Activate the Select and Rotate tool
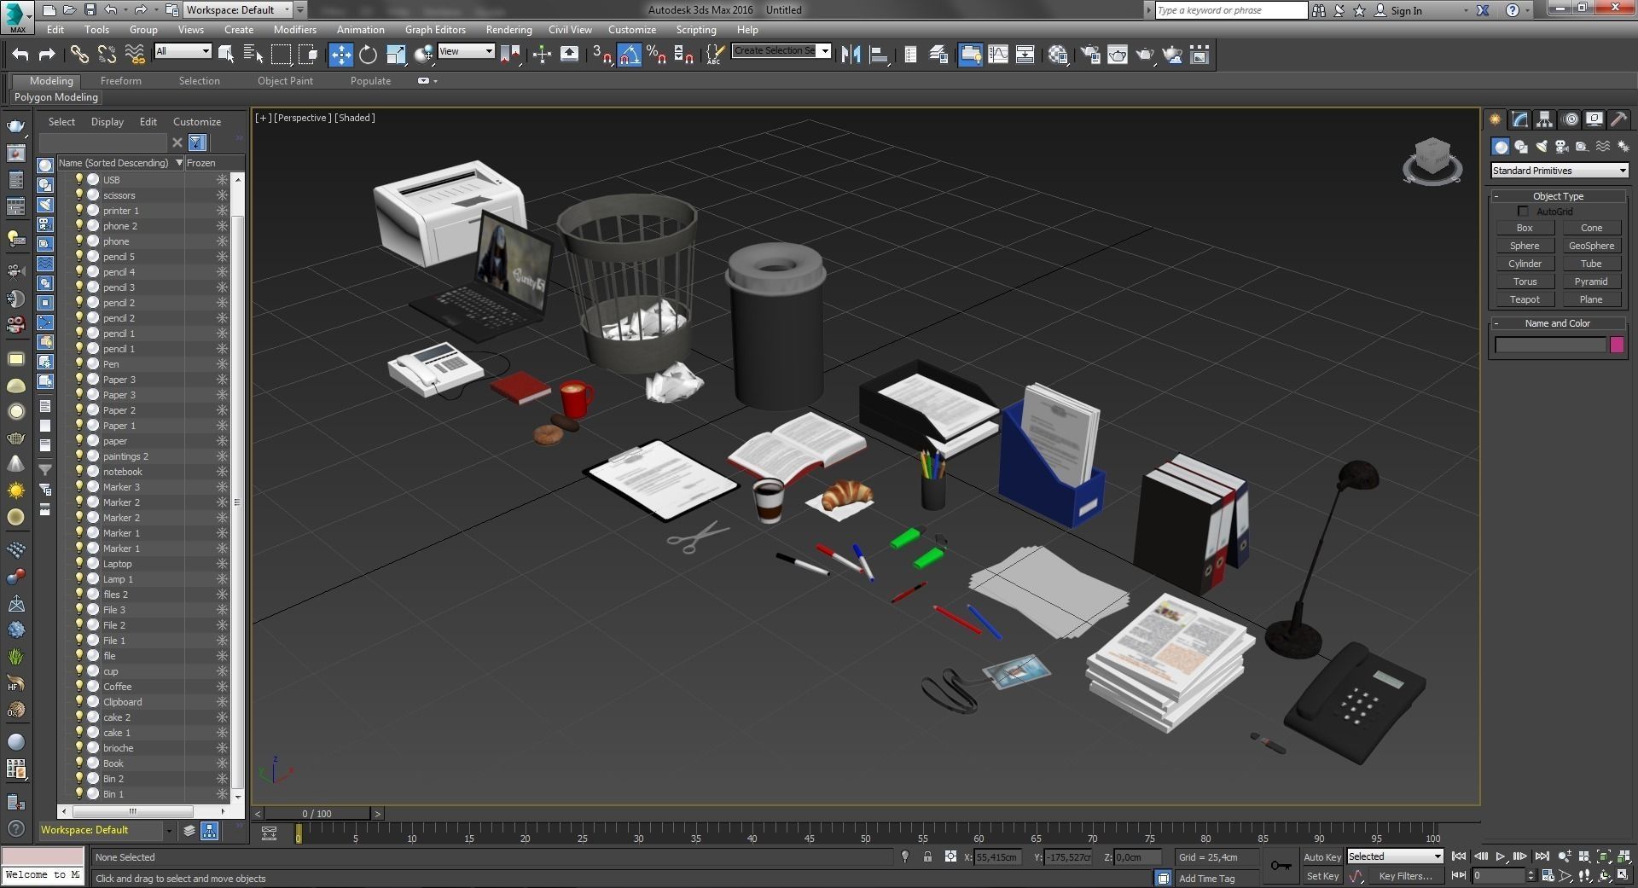Image resolution: width=1638 pixels, height=888 pixels. 368,55
